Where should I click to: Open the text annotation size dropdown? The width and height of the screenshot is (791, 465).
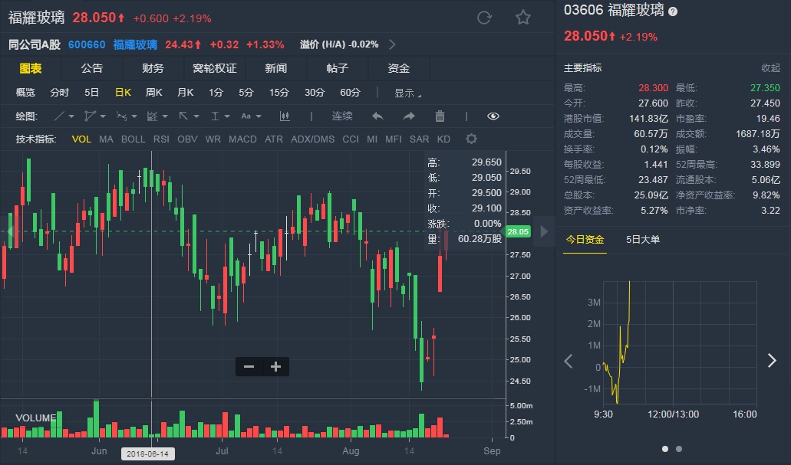(251, 116)
